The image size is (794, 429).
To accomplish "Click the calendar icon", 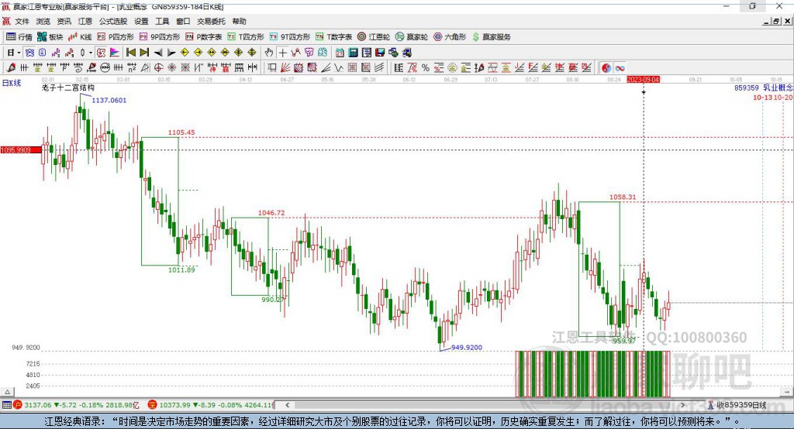I will pyautogui.click(x=340, y=53).
